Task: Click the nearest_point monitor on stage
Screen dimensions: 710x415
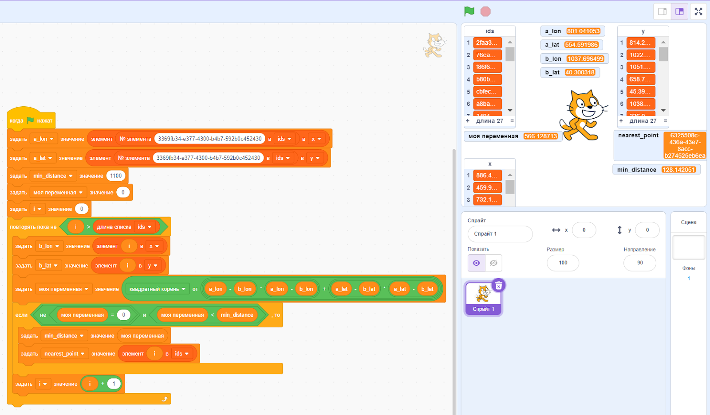Action: point(660,146)
